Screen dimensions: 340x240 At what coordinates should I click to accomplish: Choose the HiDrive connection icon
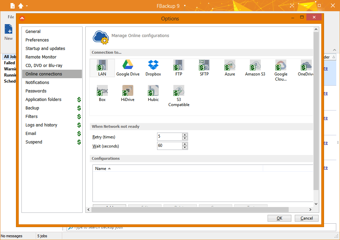pyautogui.click(x=128, y=93)
